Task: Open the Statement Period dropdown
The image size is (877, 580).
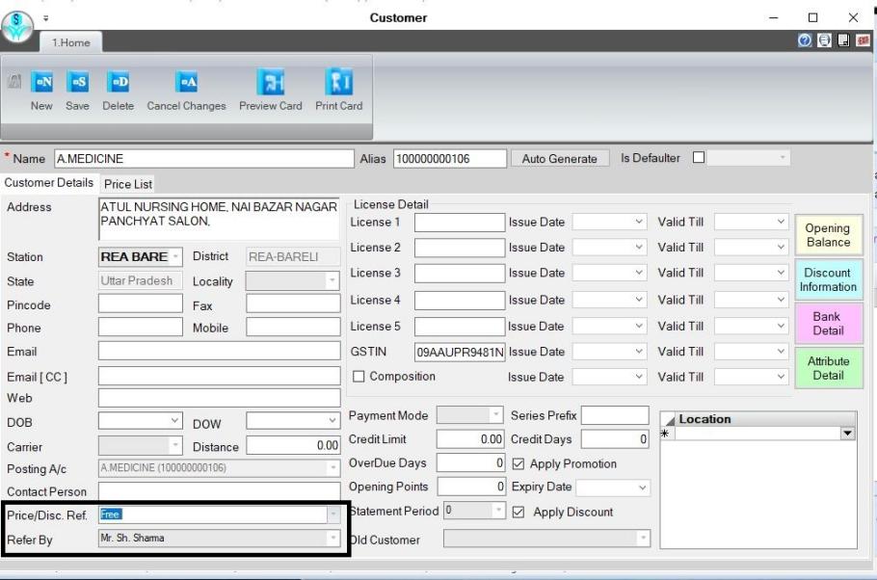Action: tap(498, 510)
